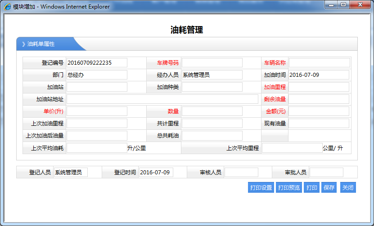Focus the 车牌号码 input field

pyautogui.click(x=212, y=62)
